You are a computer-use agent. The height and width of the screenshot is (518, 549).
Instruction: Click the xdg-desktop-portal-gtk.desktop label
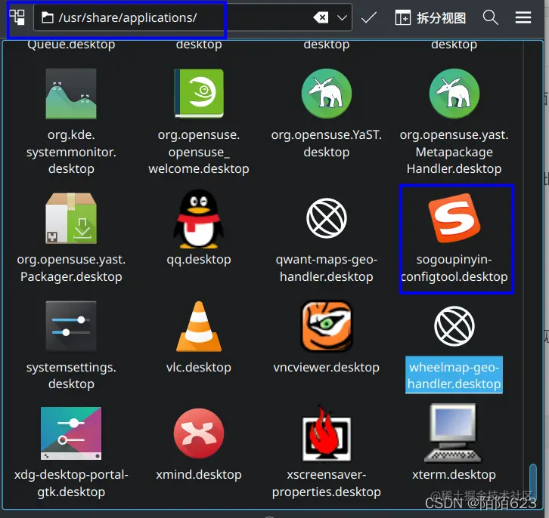(71, 483)
